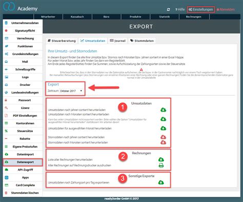Click the text 'Stornodaten nach Monaten sortiert herunterladen'
243x202 pixels.
click(78, 142)
